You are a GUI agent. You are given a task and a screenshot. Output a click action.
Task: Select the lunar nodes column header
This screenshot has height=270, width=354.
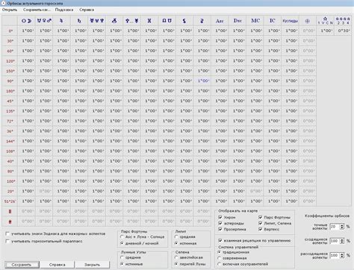coord(167,21)
